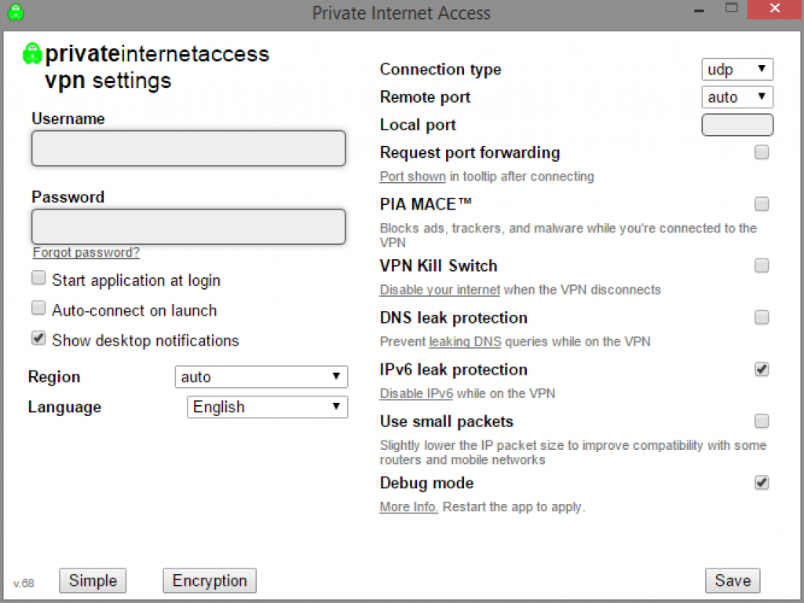Open the More Info link under Debug mode

[x=408, y=507]
